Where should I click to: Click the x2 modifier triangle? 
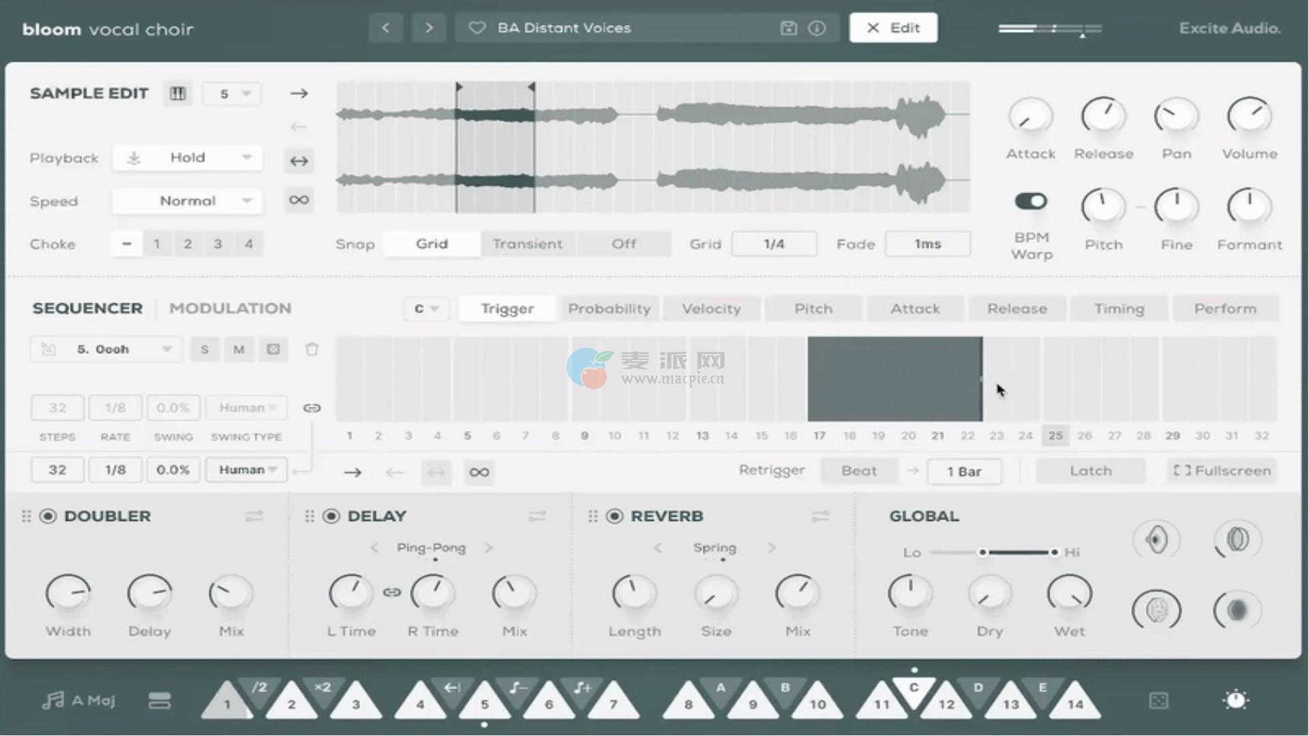323,690
